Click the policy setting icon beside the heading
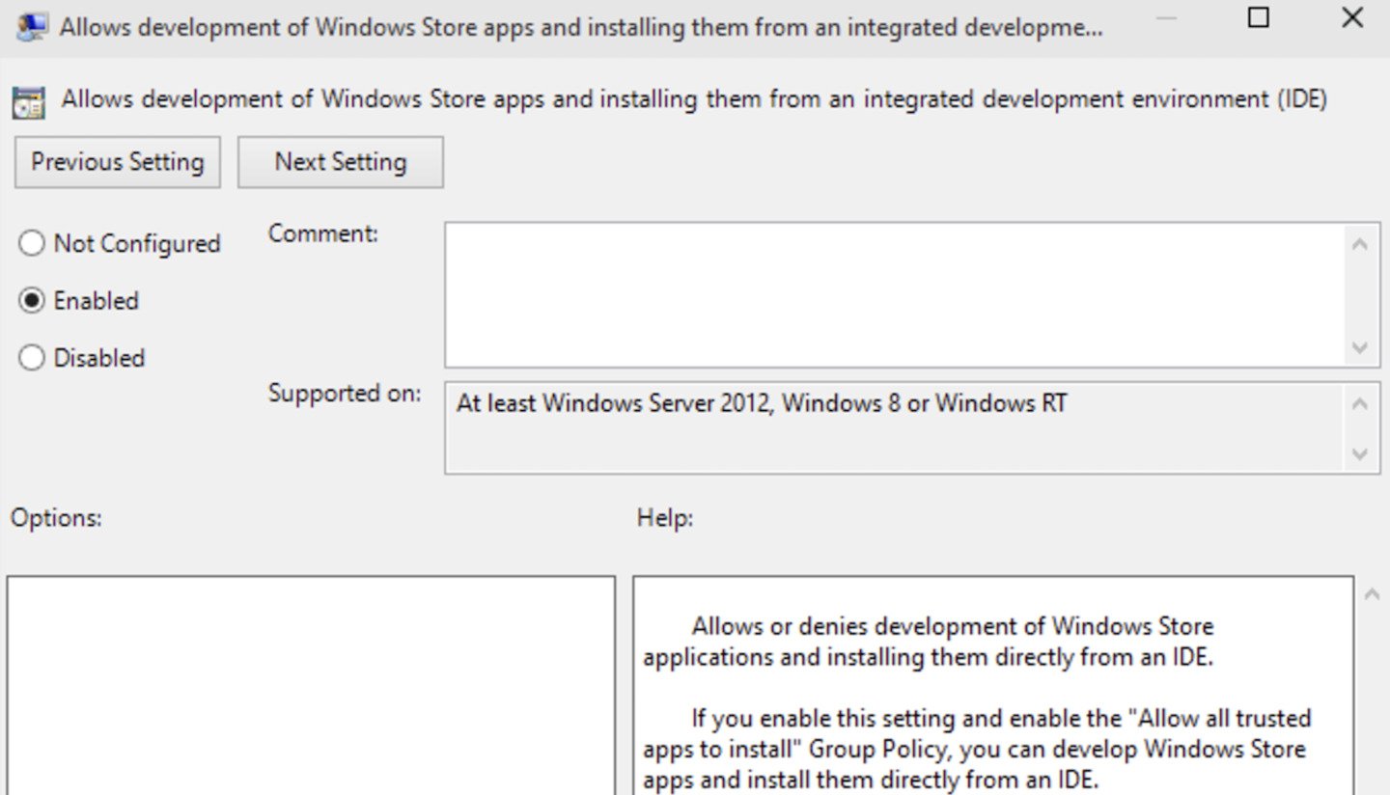 click(28, 101)
